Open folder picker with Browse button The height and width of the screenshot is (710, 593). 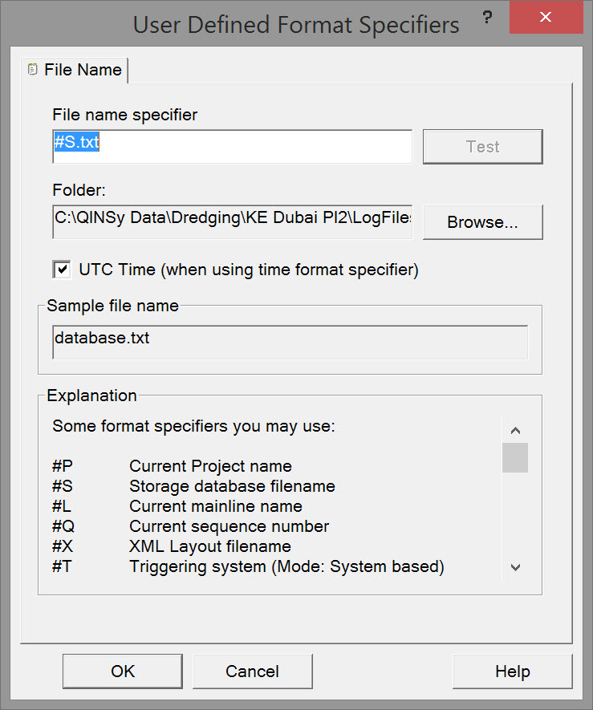point(482,222)
